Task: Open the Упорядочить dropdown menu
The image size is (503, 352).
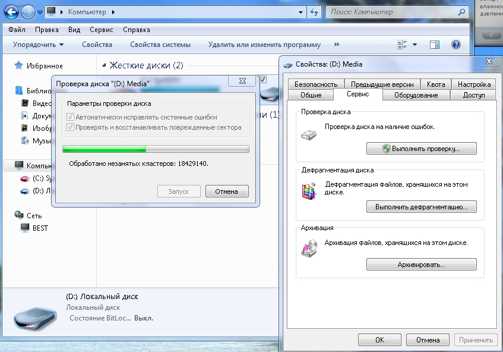Action: click(x=38, y=45)
